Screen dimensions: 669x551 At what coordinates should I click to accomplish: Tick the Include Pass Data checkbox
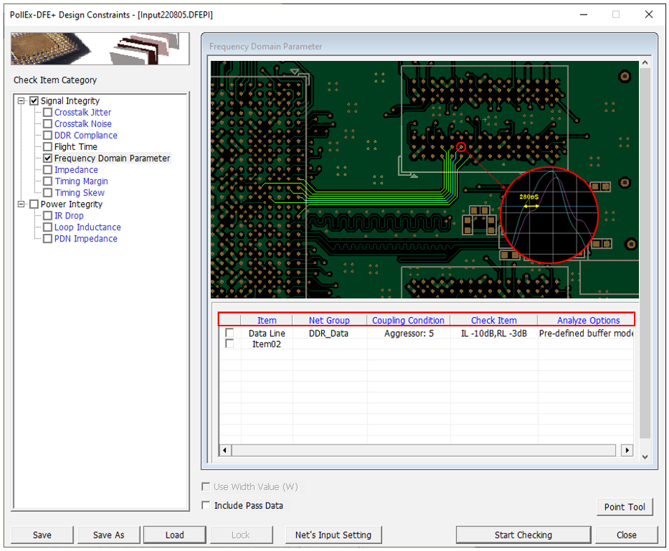pyautogui.click(x=206, y=505)
